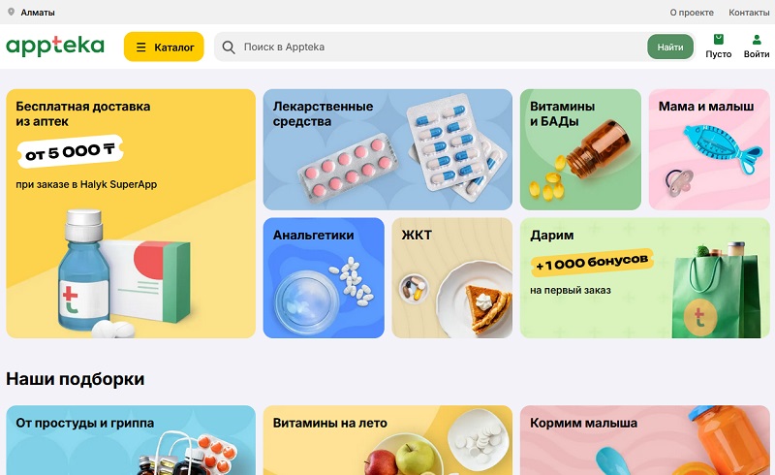Image resolution: width=775 pixels, height=475 pixels.
Task: Click the hamburger icon on the Каталог button
Action: tap(140, 47)
